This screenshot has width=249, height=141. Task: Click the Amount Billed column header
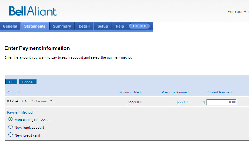(130, 92)
